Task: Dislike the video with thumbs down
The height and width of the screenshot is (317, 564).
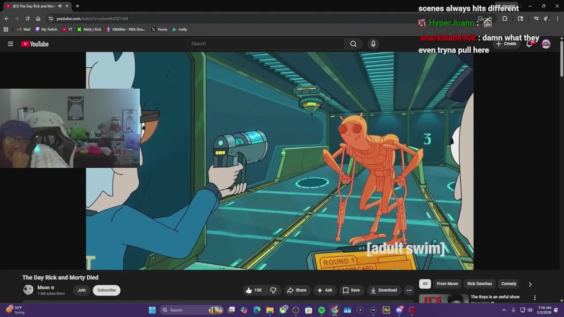Action: pos(273,290)
